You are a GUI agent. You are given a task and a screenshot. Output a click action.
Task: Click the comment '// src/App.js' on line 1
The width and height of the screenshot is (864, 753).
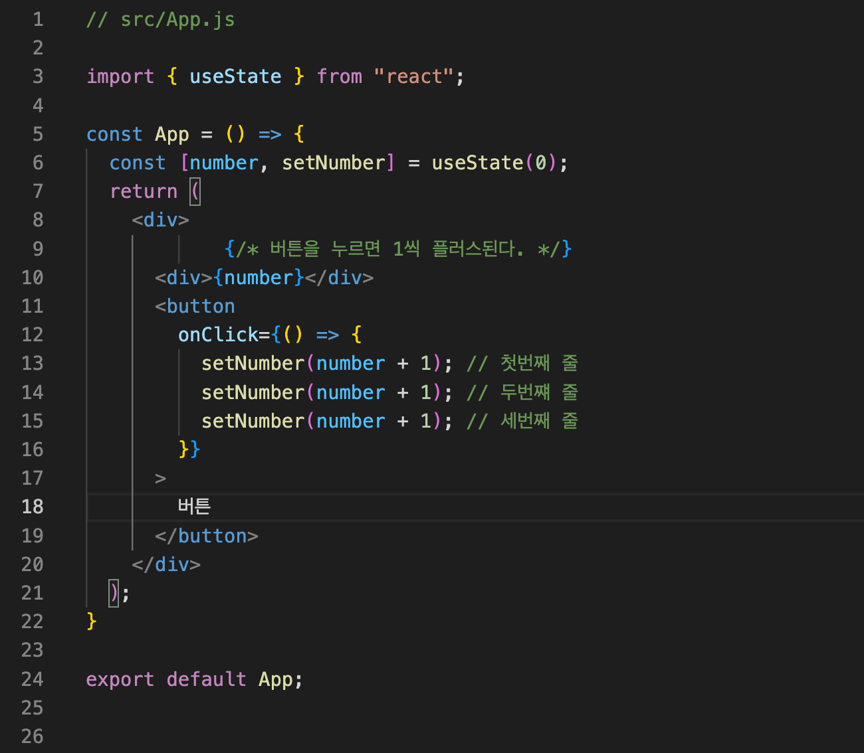point(160,20)
